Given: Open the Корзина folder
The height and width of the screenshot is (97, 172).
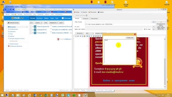Looking at the screenshot, I should pyautogui.click(x=12, y=36).
